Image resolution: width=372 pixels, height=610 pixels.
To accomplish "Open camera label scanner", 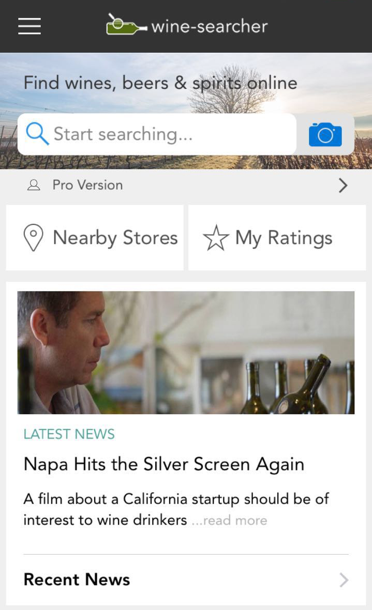I will (x=325, y=134).
